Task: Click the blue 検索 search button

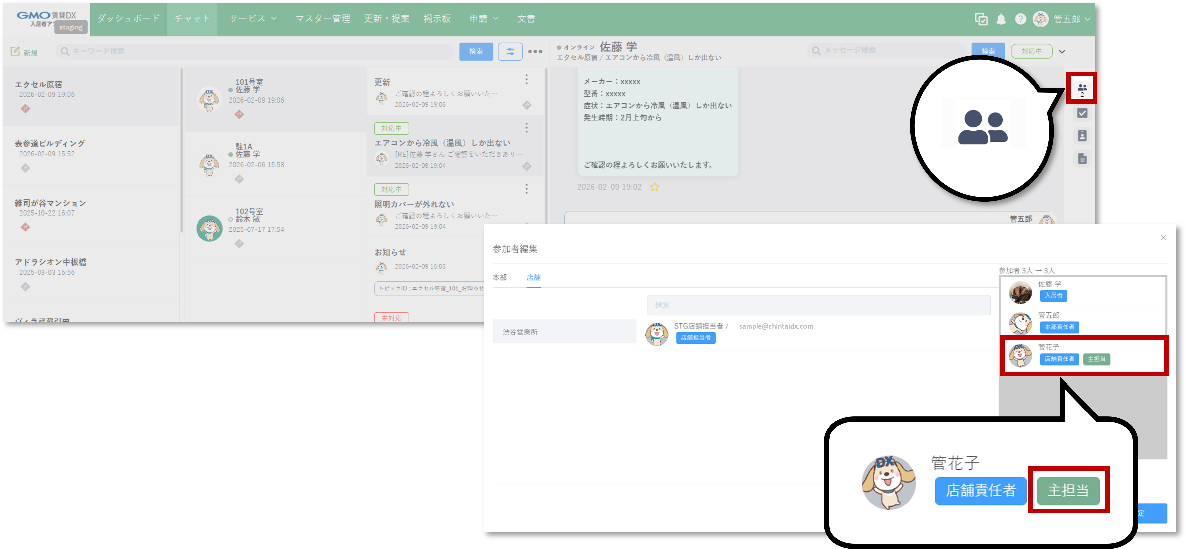Action: pyautogui.click(x=476, y=51)
